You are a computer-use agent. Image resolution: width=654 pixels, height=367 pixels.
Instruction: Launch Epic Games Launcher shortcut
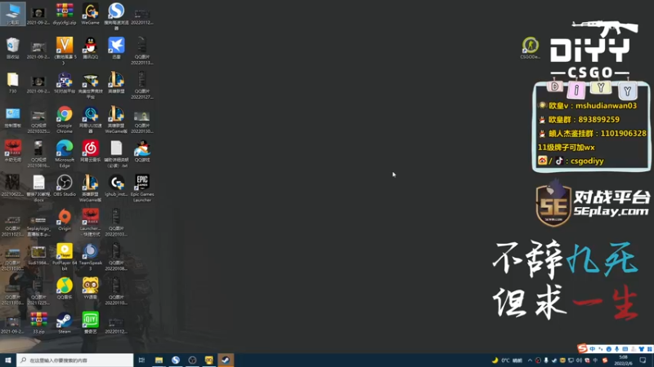[x=141, y=188]
